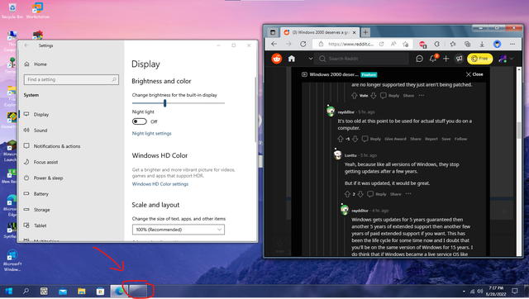Open the Reddit home icon
The image size is (529, 299).
pos(292,59)
